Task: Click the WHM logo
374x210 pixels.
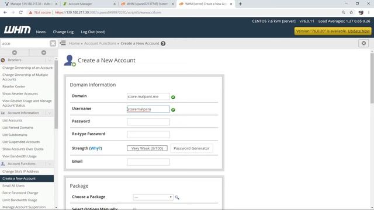Action: [x=17, y=30]
